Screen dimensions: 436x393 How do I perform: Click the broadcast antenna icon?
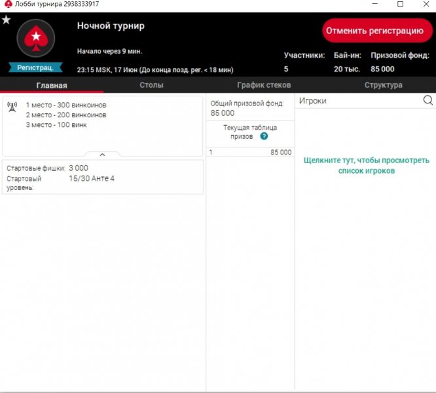click(12, 106)
